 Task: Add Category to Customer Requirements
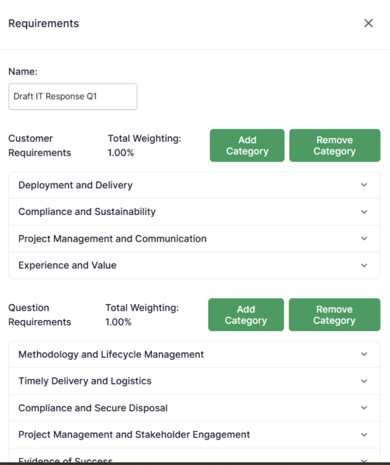(x=247, y=145)
